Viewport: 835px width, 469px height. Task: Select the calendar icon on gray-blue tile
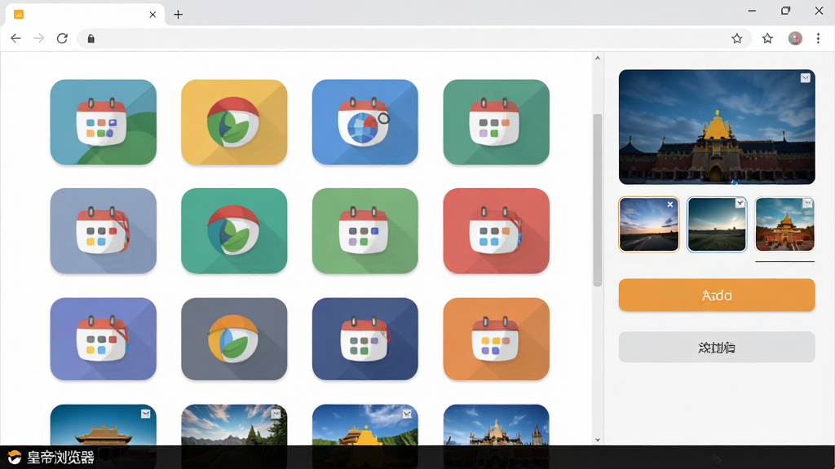(x=104, y=230)
